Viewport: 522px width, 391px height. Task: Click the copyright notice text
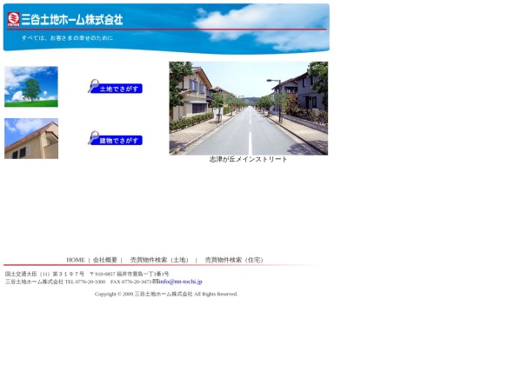point(166,295)
